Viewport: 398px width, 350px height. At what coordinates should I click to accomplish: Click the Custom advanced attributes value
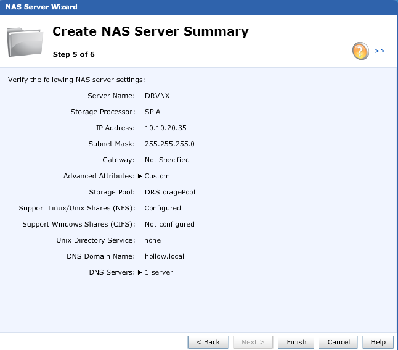click(x=157, y=176)
